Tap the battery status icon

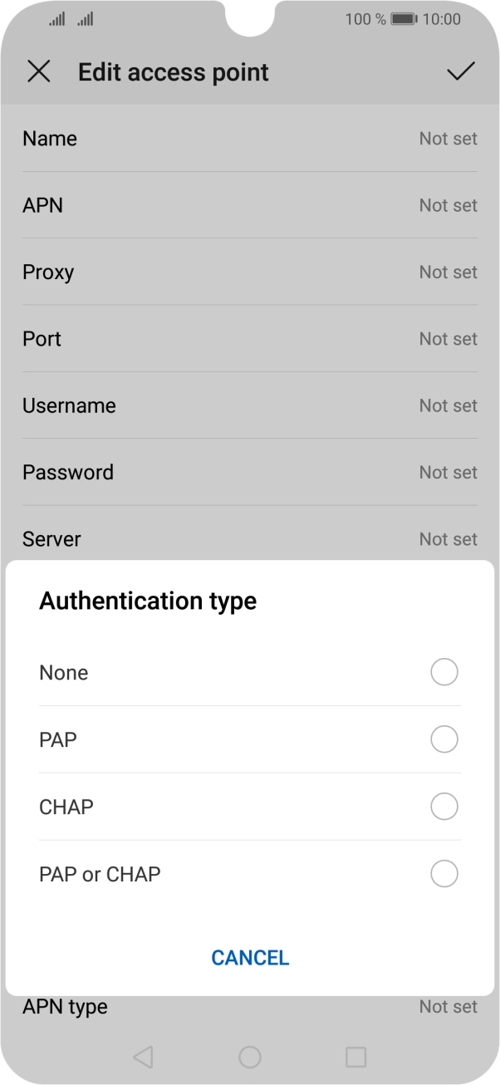pyautogui.click(x=403, y=19)
